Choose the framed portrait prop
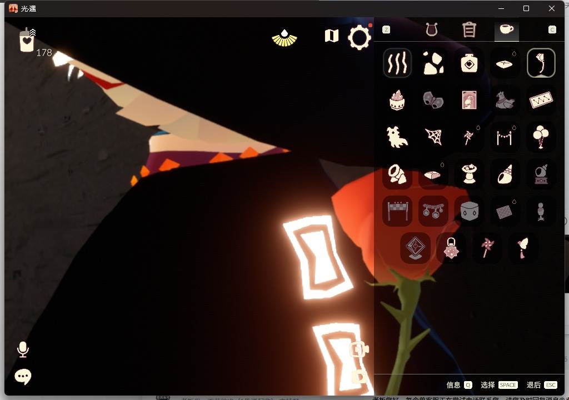The image size is (569, 400). click(469, 100)
